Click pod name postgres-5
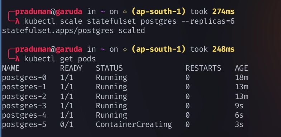 (24, 124)
